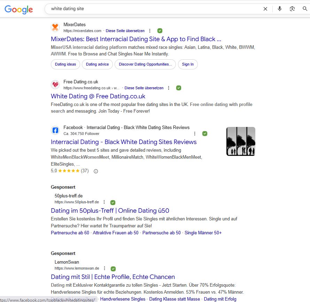Select the Dating ideas chip
The width and height of the screenshot is (310, 302).
point(65,64)
